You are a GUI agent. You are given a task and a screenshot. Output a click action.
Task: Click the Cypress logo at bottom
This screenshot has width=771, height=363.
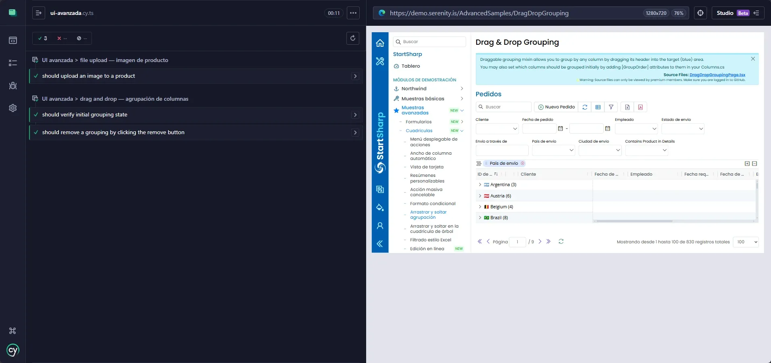pos(13,350)
